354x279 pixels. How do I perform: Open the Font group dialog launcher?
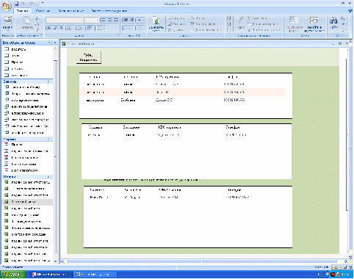tap(118, 35)
